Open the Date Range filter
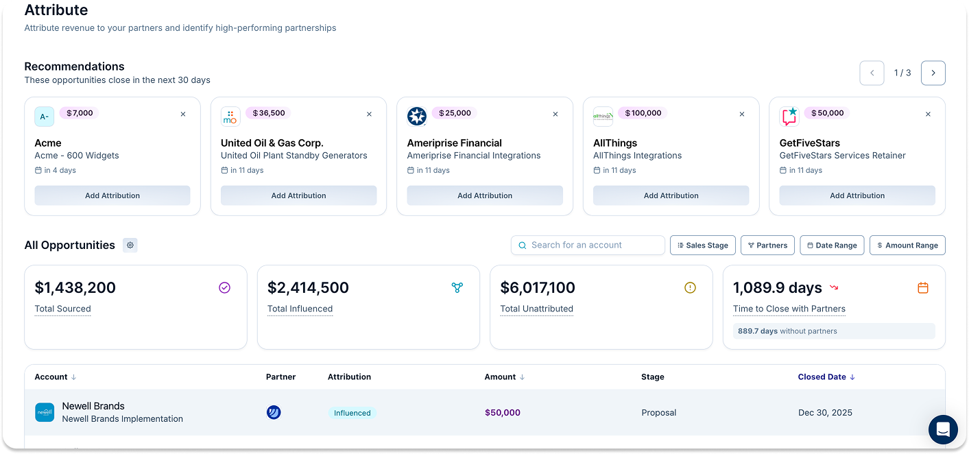Image resolution: width=969 pixels, height=454 pixels. [x=832, y=246]
